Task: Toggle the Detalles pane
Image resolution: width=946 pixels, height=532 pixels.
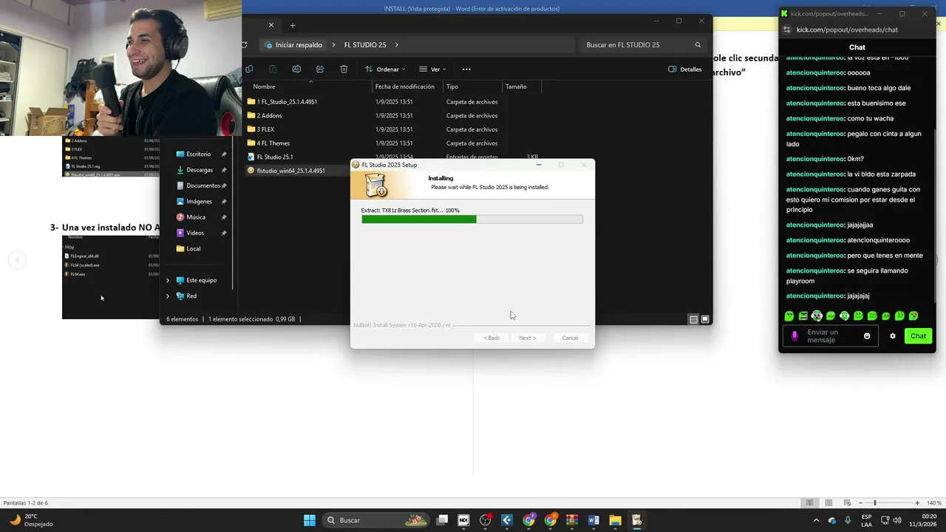Action: pos(685,69)
